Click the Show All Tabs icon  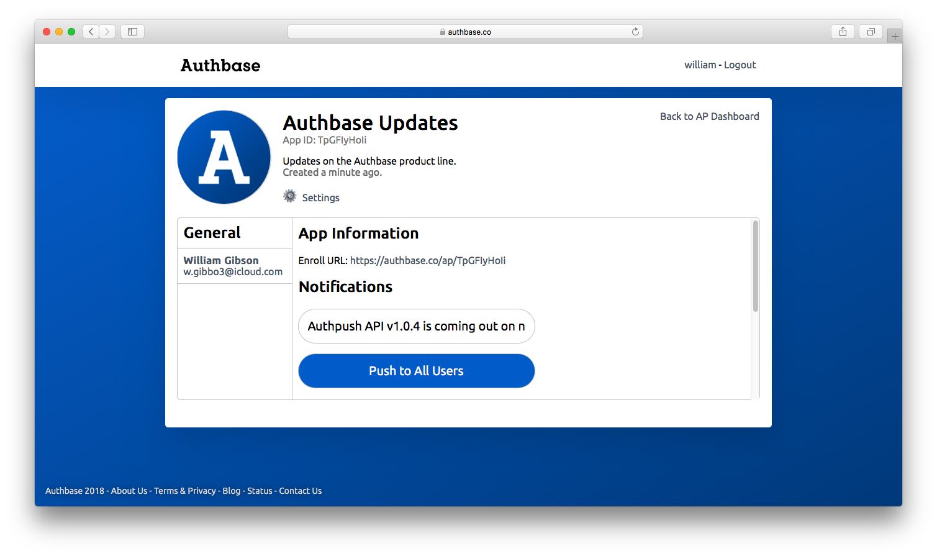click(x=870, y=31)
